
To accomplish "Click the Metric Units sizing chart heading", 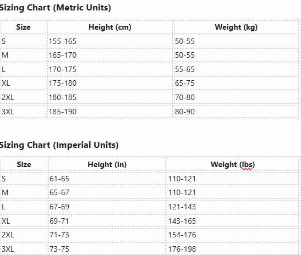I will [x=55, y=8].
